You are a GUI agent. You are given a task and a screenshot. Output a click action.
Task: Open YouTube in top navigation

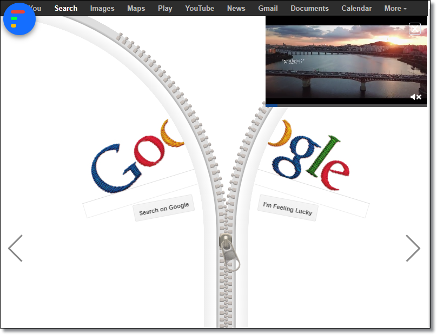click(x=200, y=8)
